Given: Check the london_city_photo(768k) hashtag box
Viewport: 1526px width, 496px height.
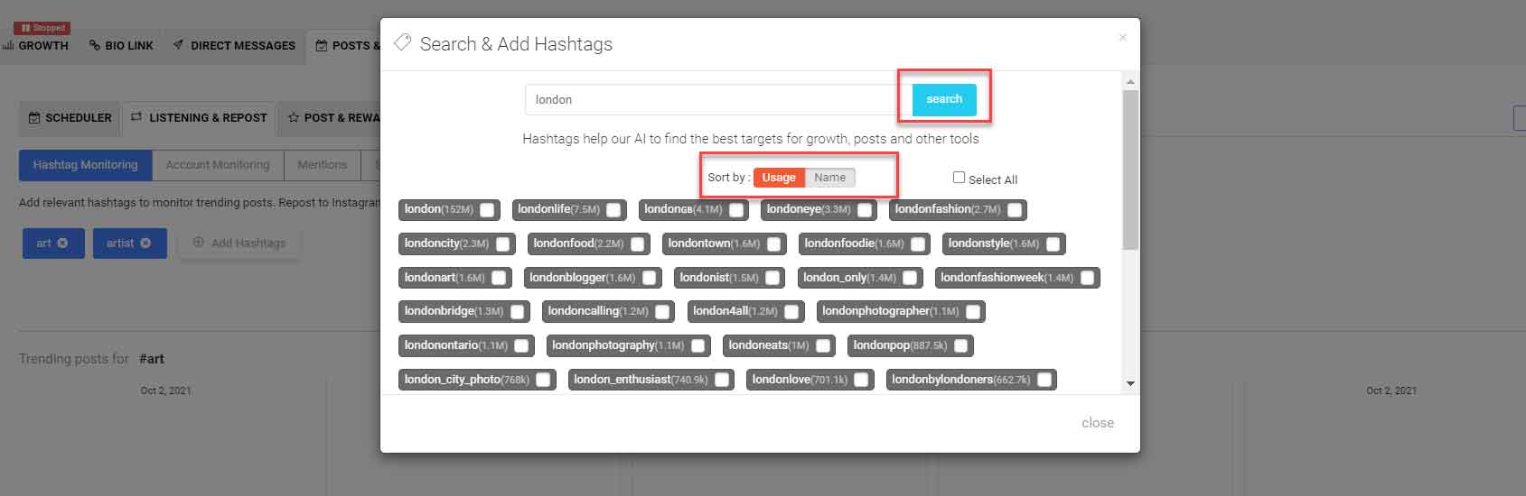Looking at the screenshot, I should 543,380.
